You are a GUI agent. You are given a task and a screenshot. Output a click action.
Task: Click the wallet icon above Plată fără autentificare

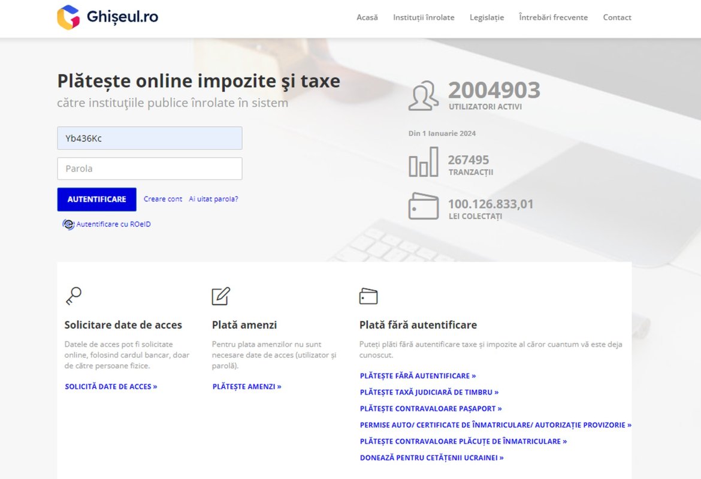click(x=368, y=295)
